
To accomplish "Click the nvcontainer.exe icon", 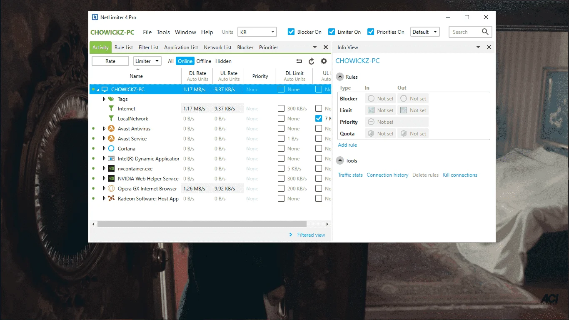I will click(111, 169).
